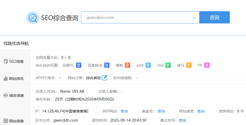Open the 线路优选导航 heading
Image resolution: width=246 pixels, height=125 pixels.
(x=16, y=43)
